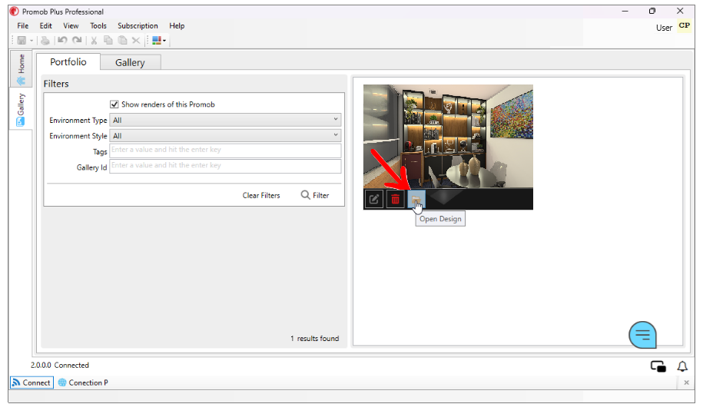Click the Redo toolbar icon
Viewport: 703px width, 414px height.
pos(77,40)
